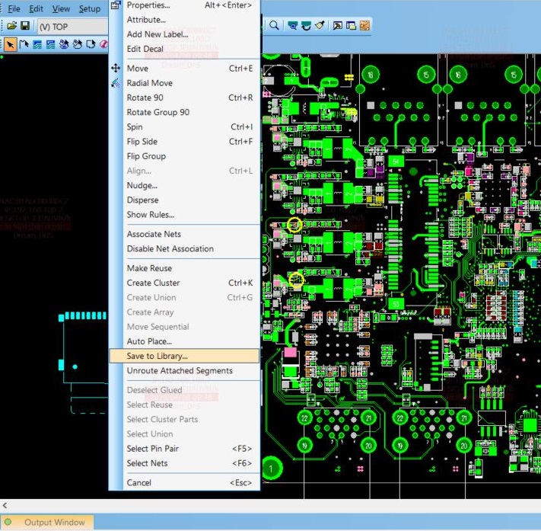Activate the Select mode arrow tool
Screen dimensions: 541x531
click(11, 44)
